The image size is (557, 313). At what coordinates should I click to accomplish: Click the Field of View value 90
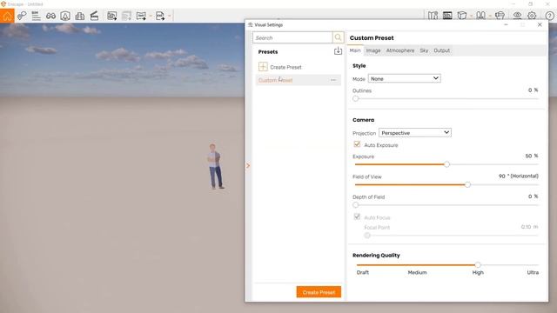[x=501, y=176]
